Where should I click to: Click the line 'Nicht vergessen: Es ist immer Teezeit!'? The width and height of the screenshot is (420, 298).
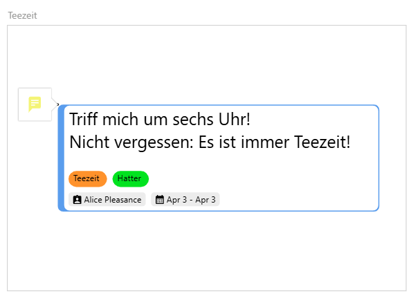[210, 142]
